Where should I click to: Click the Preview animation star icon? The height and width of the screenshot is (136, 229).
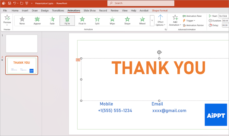7,18
